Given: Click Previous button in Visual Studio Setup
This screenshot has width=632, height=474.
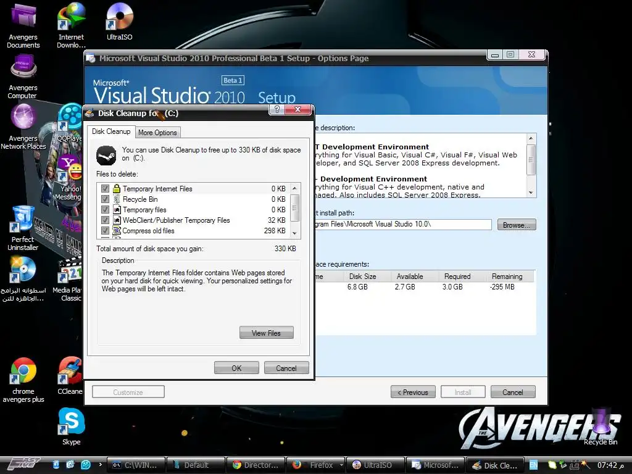Looking at the screenshot, I should coord(413,392).
